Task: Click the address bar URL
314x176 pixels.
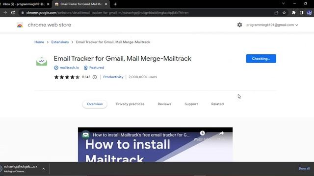Action: (x=107, y=13)
